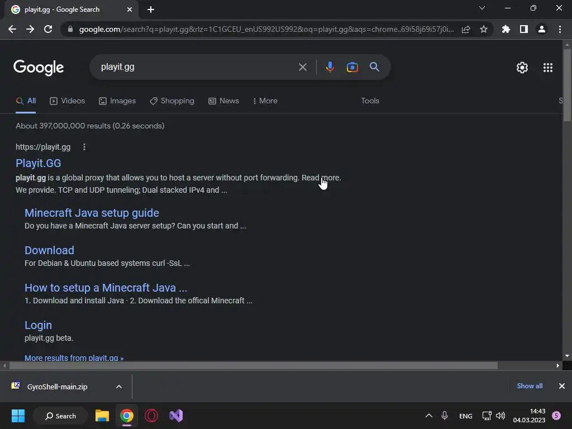Click Chrome icon in taskbar

point(127,416)
